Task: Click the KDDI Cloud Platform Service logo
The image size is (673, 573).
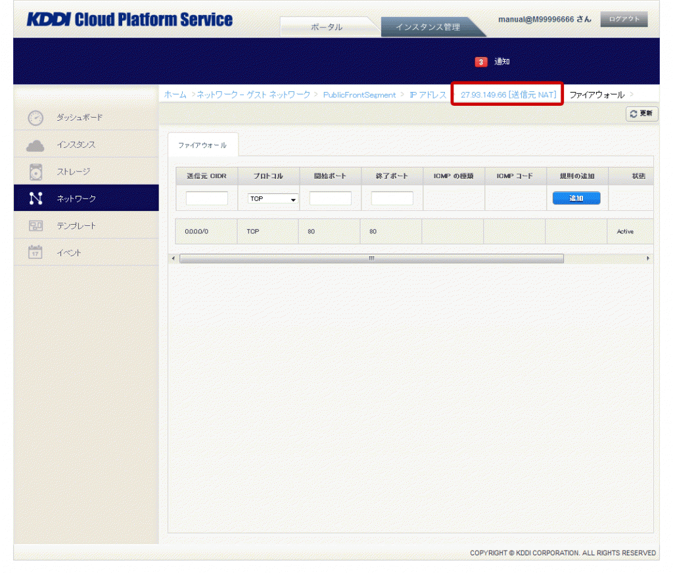Action: point(129,20)
